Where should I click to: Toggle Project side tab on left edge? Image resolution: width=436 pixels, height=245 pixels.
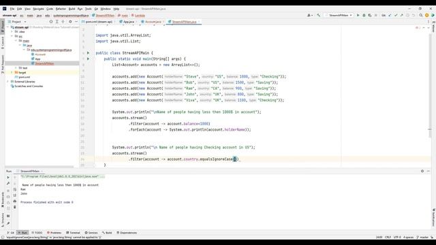(x=3, y=26)
